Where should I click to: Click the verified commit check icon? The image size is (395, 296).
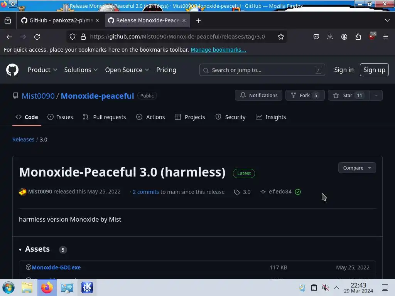[x=298, y=192]
